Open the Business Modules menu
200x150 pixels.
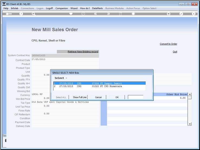(x=114, y=8)
